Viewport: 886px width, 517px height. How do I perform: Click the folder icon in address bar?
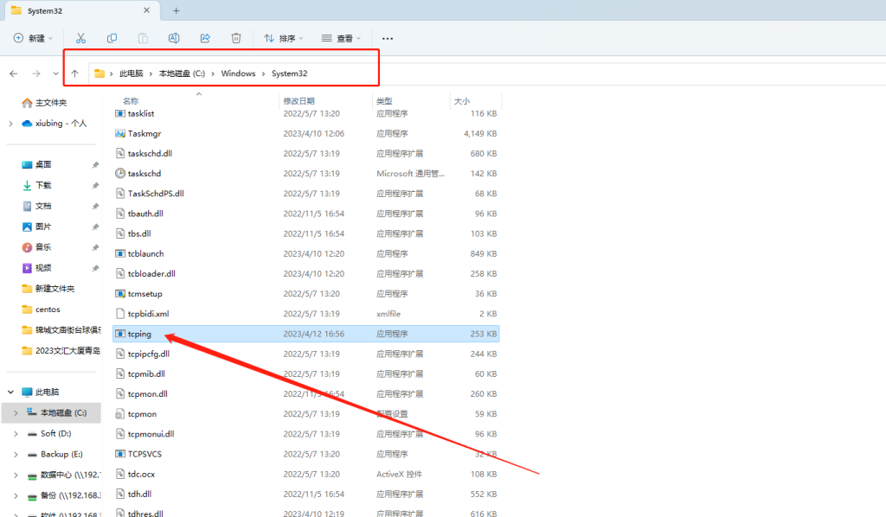pos(100,73)
